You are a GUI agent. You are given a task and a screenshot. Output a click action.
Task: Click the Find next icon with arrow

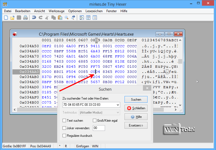click(73, 18)
